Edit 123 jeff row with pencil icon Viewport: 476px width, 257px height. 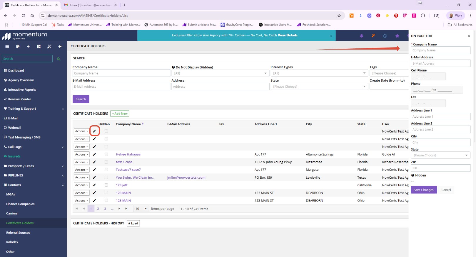(x=94, y=185)
